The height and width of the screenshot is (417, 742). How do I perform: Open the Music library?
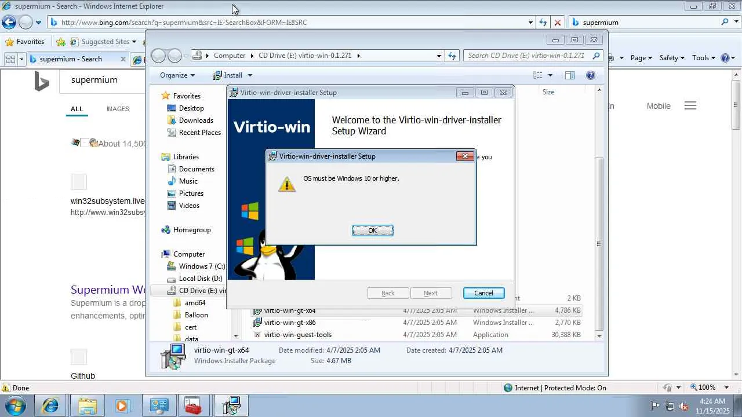pos(188,181)
